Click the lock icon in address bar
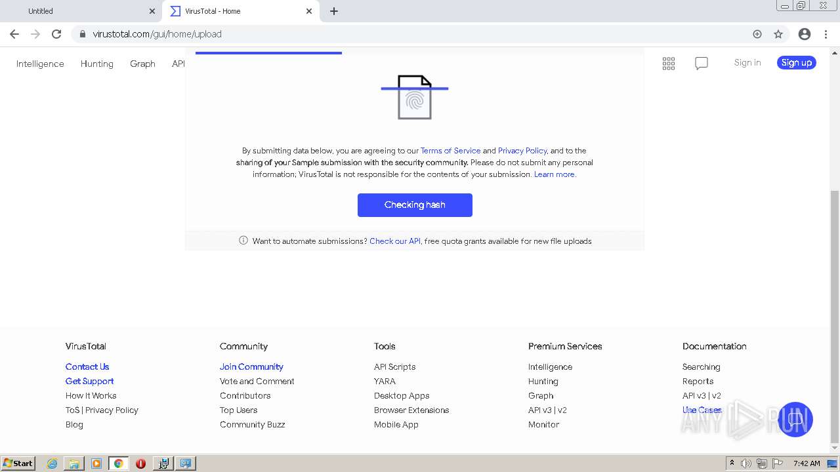 pos(82,34)
